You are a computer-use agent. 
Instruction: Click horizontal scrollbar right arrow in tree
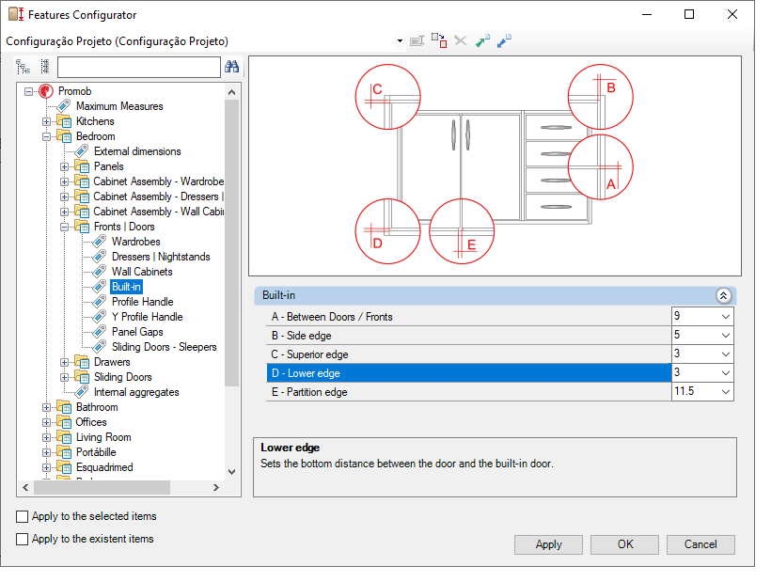click(216, 488)
